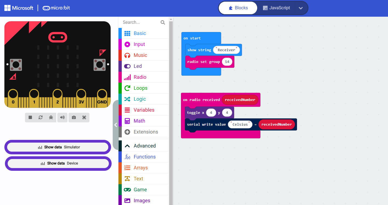Click the search magnifier icon in toolbox

pos(163,22)
